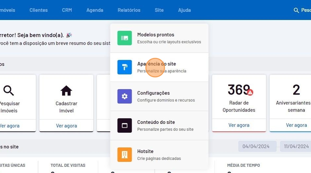Click the dark Conteúdo do site icon
The width and height of the screenshot is (311, 173).
[125, 125]
